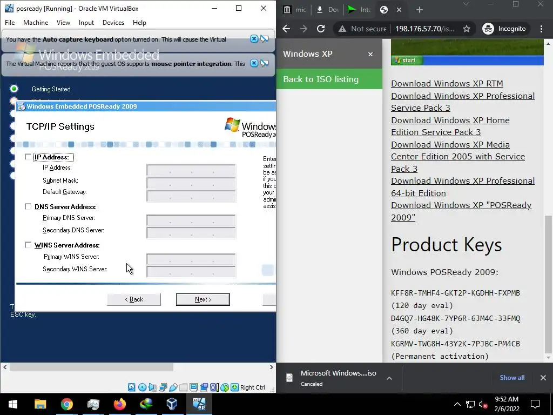553x415 pixels.
Task: Launch Google Chrome from the taskbar
Action: click(x=66, y=404)
